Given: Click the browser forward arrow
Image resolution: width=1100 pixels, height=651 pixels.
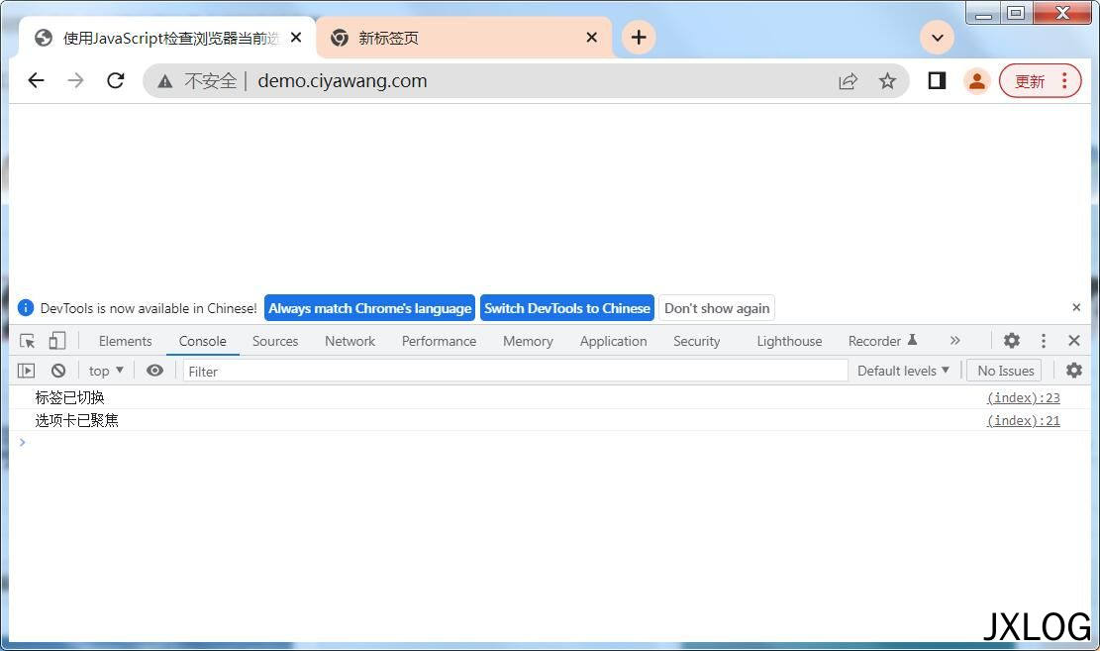Looking at the screenshot, I should pyautogui.click(x=76, y=81).
